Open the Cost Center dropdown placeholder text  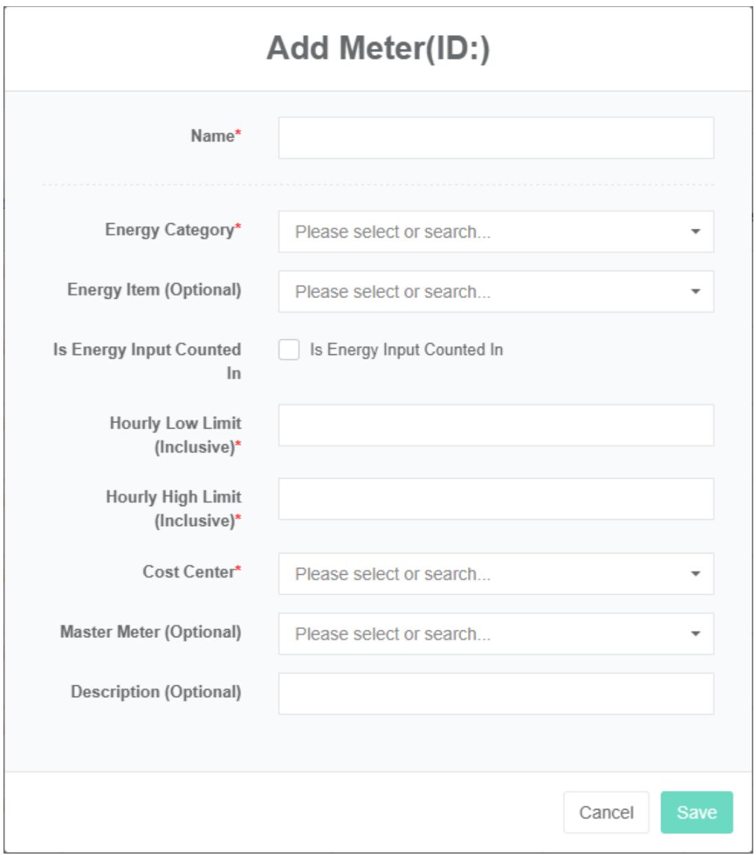pyautogui.click(x=392, y=574)
